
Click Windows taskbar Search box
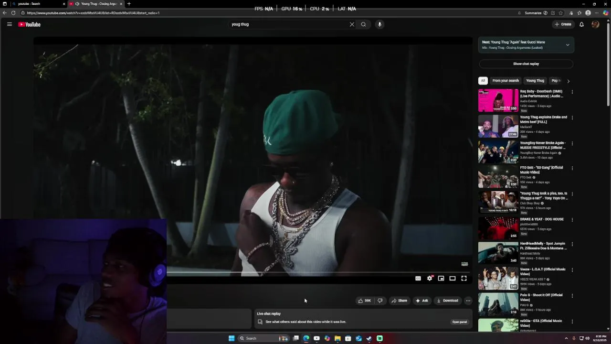coord(263,338)
